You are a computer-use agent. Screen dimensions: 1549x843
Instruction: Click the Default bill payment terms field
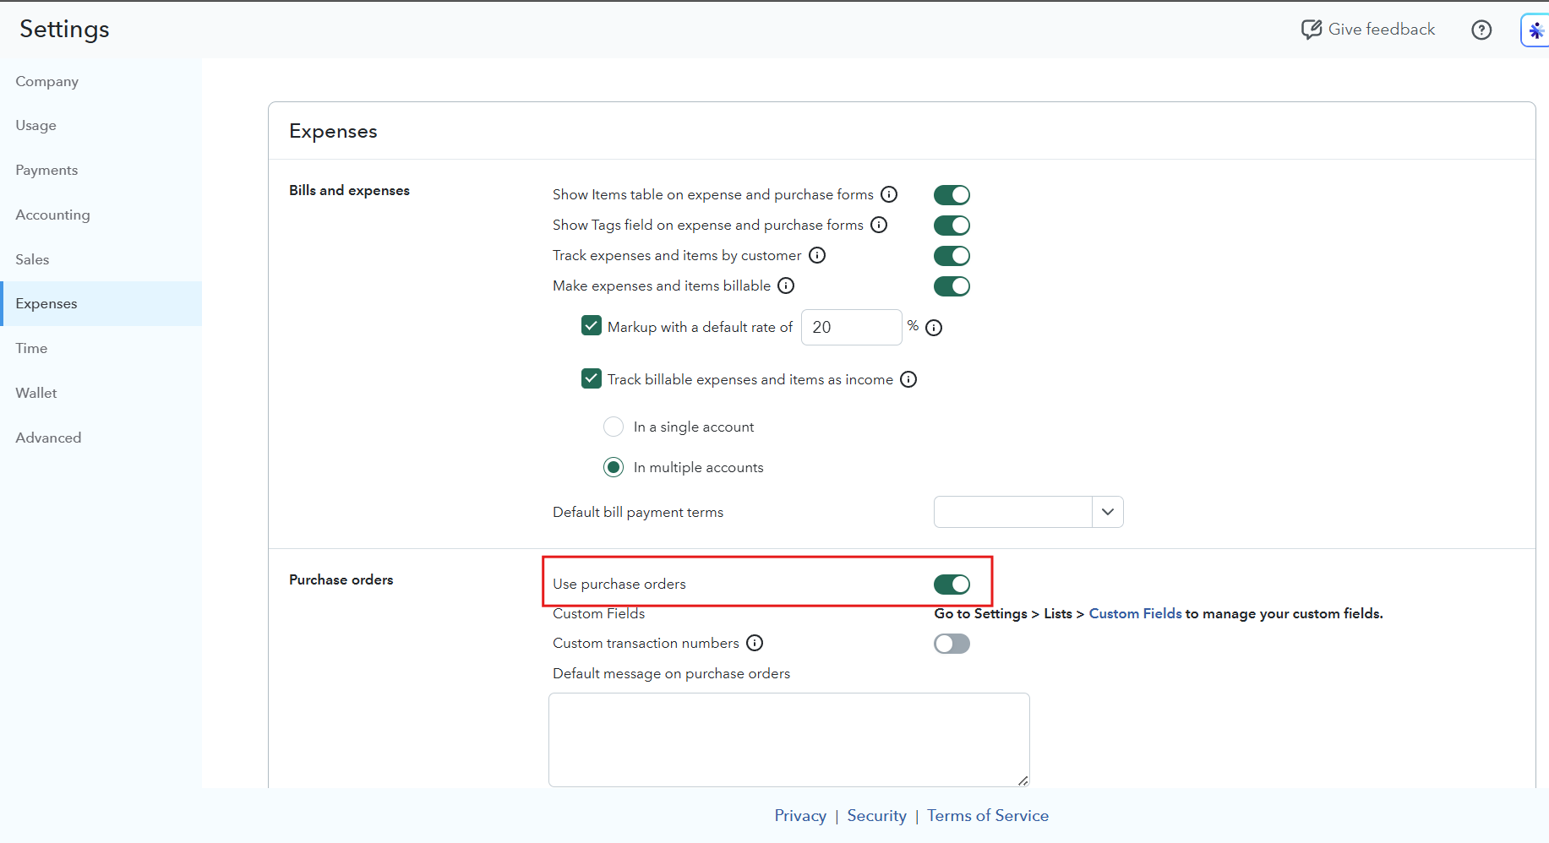pyautogui.click(x=1013, y=512)
